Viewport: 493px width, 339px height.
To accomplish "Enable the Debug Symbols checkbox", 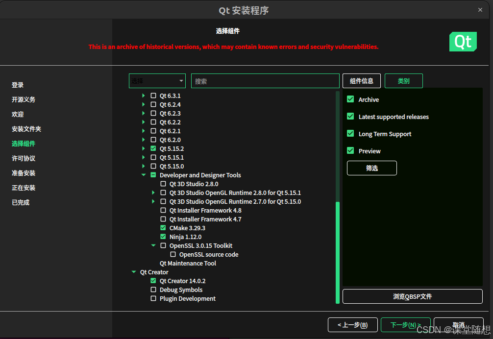I will tap(153, 290).
